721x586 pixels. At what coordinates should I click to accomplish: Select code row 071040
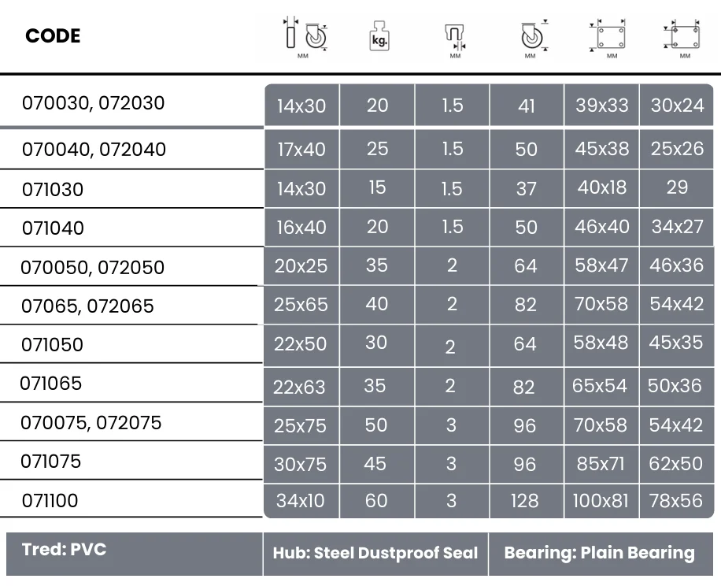(x=53, y=228)
